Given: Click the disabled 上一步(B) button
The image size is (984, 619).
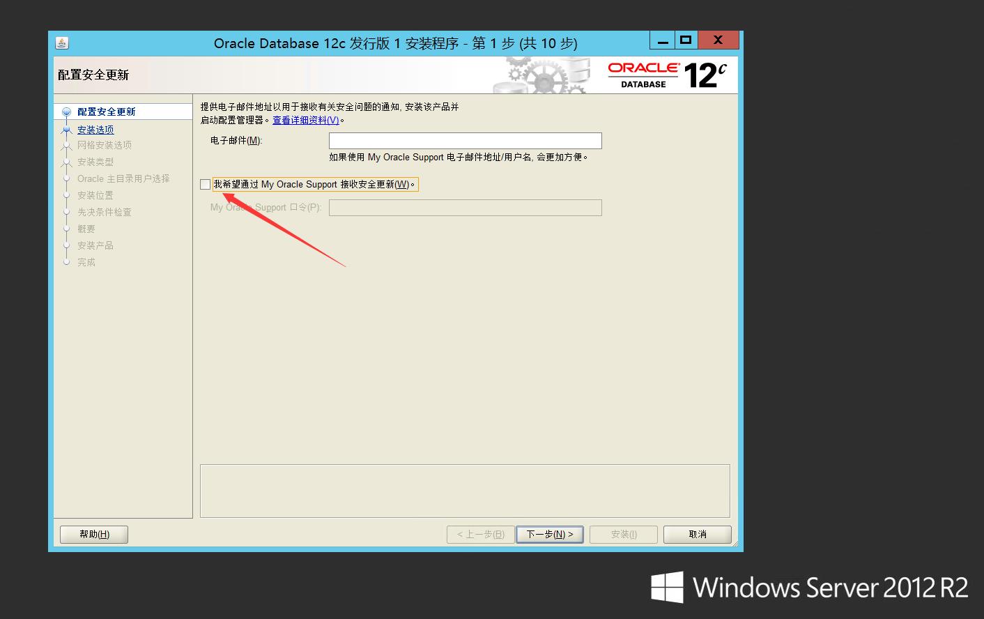Looking at the screenshot, I should pyautogui.click(x=481, y=535).
